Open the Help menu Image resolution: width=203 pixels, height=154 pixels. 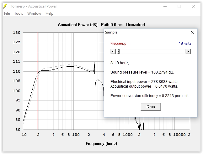coord(49,13)
